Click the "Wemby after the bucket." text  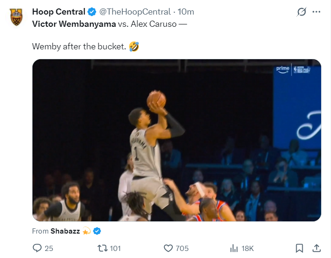pos(79,47)
